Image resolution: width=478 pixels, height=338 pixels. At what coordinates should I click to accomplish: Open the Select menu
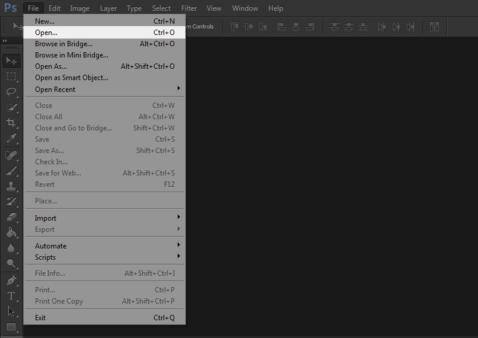(x=161, y=8)
